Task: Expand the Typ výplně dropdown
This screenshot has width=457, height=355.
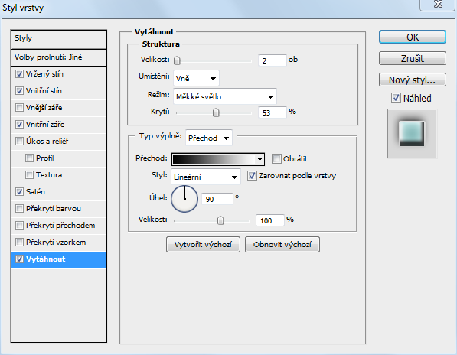Action: click(209, 138)
